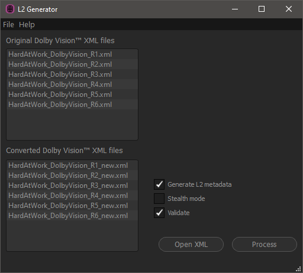
Task: Select HardAtWork_DolbyVision_R1_new.xml in converted list
Action: 72,165
